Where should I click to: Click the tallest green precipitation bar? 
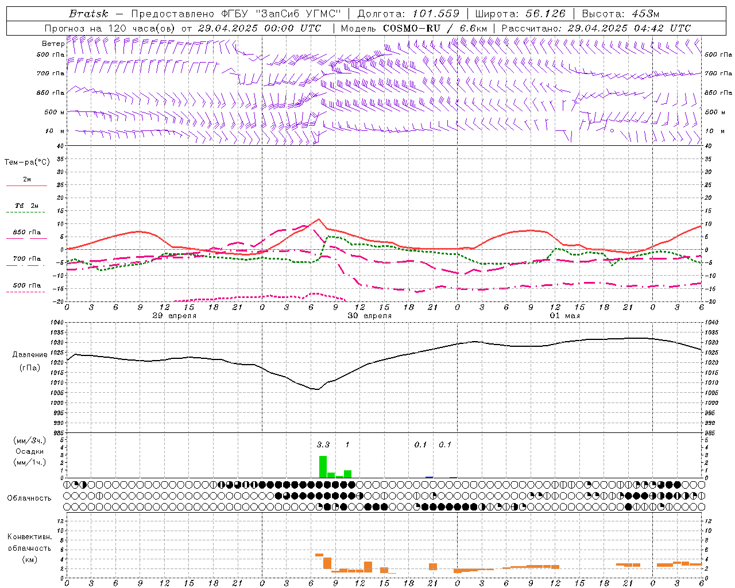click(323, 467)
